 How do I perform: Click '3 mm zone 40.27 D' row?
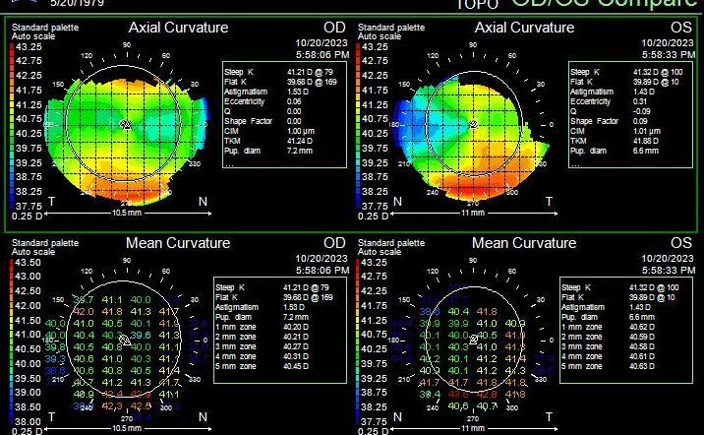[262, 347]
